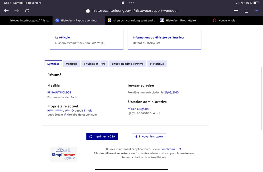
Task: Open a new tab with the plus icon
Action: tap(236, 11)
